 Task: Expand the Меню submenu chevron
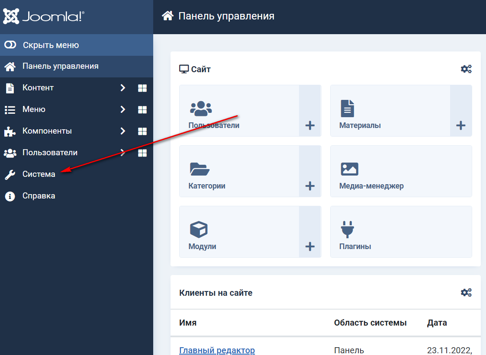pyautogui.click(x=123, y=109)
